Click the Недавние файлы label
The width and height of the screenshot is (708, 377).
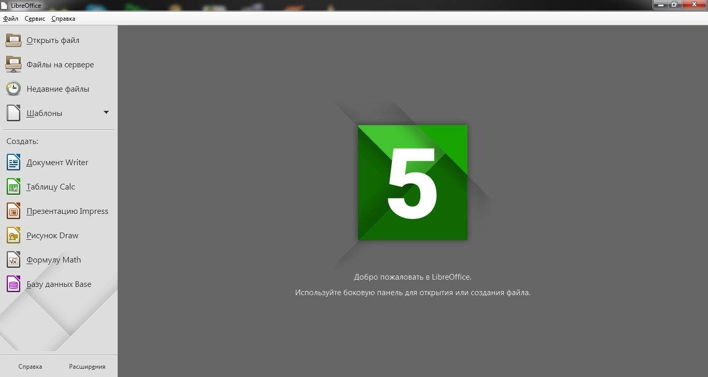pos(58,89)
